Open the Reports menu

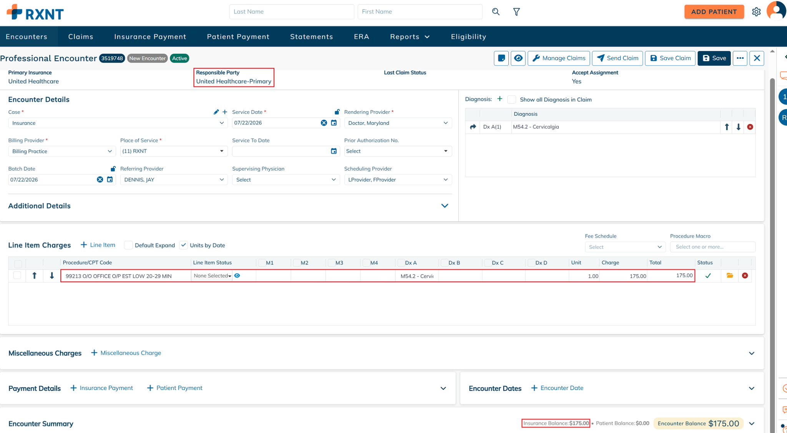410,36
